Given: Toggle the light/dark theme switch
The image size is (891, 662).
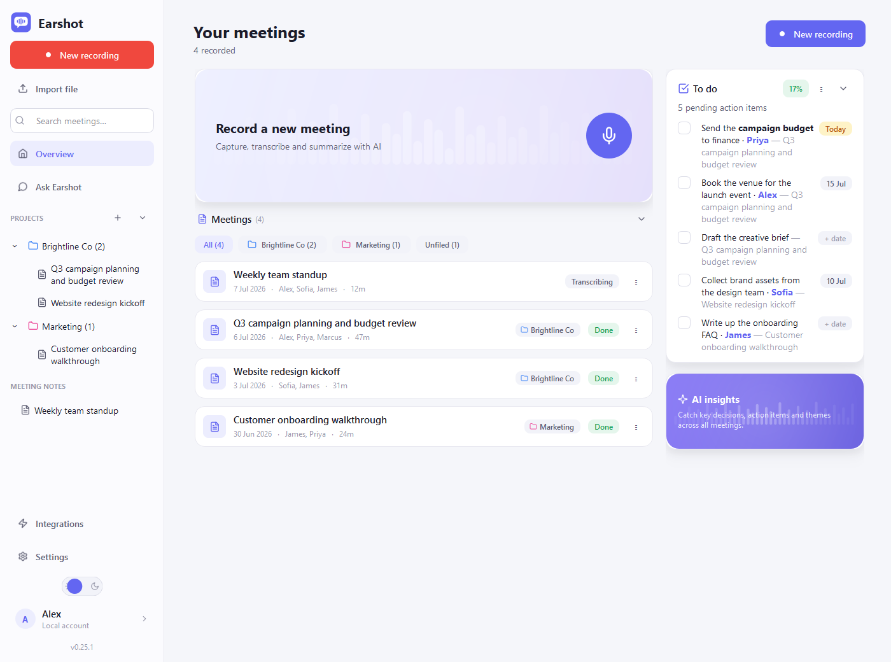Looking at the screenshot, I should click(x=82, y=586).
